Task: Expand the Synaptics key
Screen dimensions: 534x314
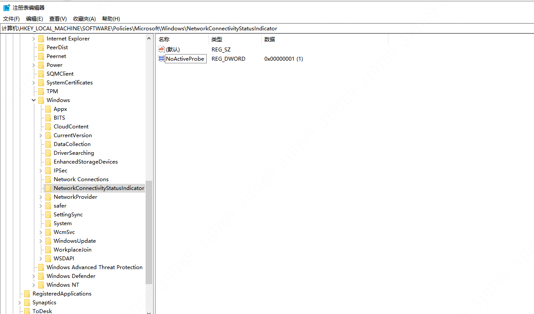Action: [20, 303]
